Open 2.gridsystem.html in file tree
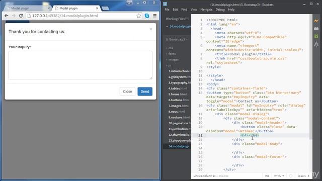322x181 pixels. coord(180,77)
